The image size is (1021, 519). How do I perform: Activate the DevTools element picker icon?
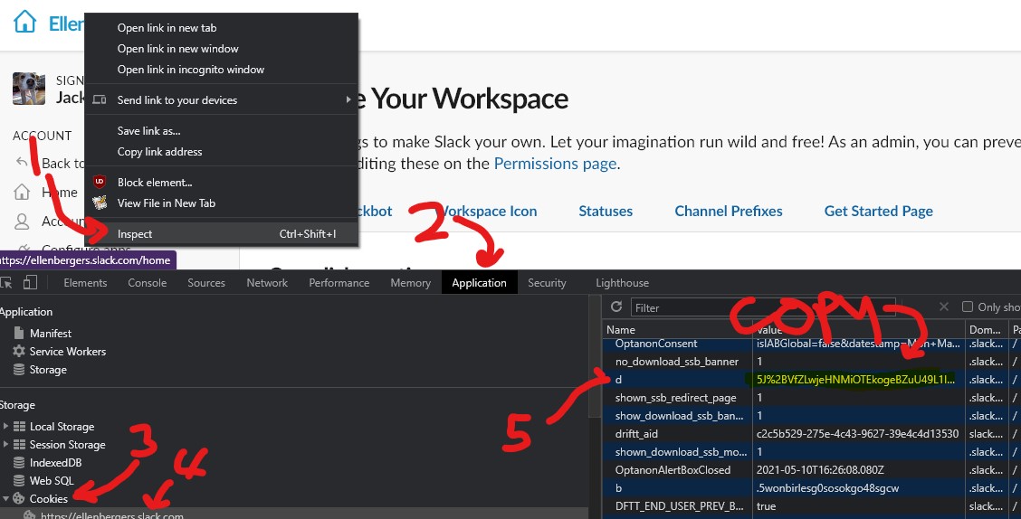[6, 282]
